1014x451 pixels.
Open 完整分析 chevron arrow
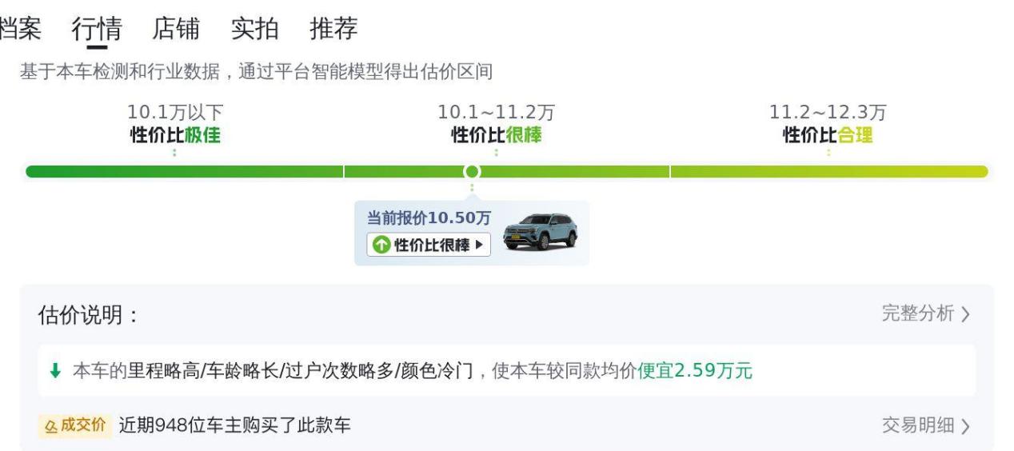click(965, 314)
